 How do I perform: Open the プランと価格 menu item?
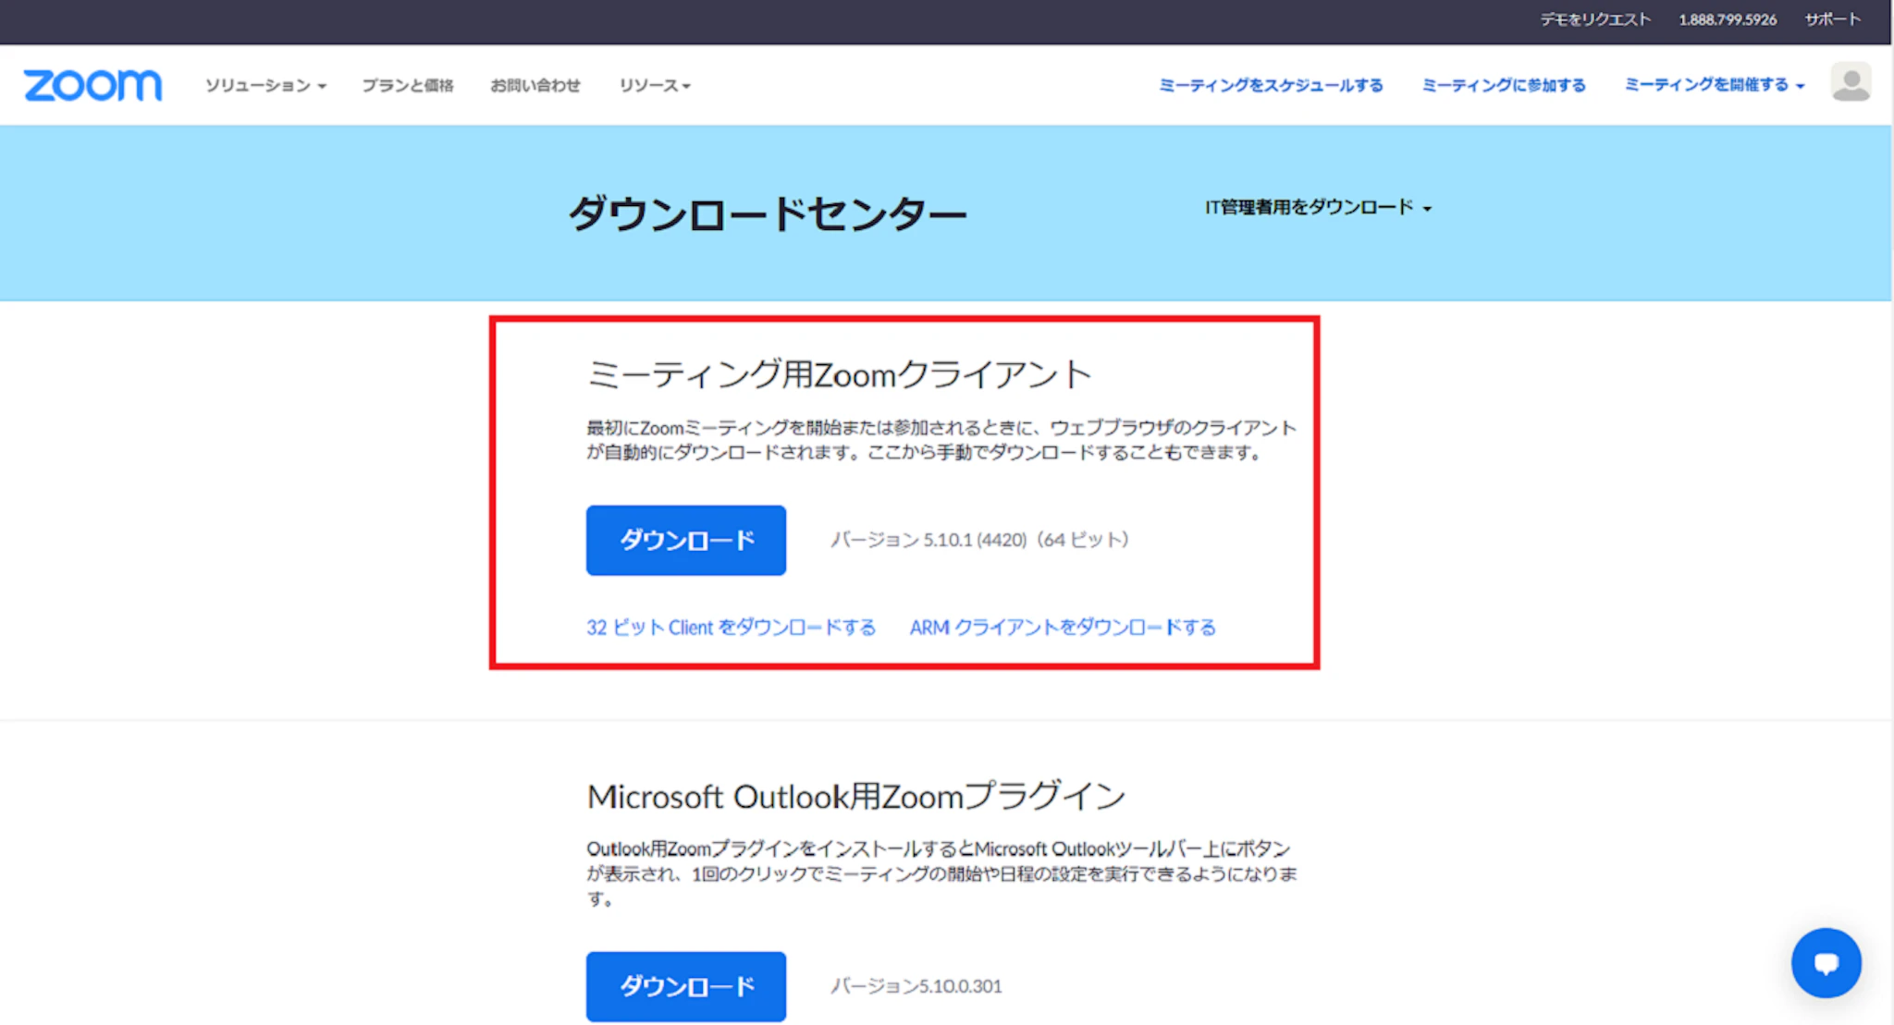408,85
